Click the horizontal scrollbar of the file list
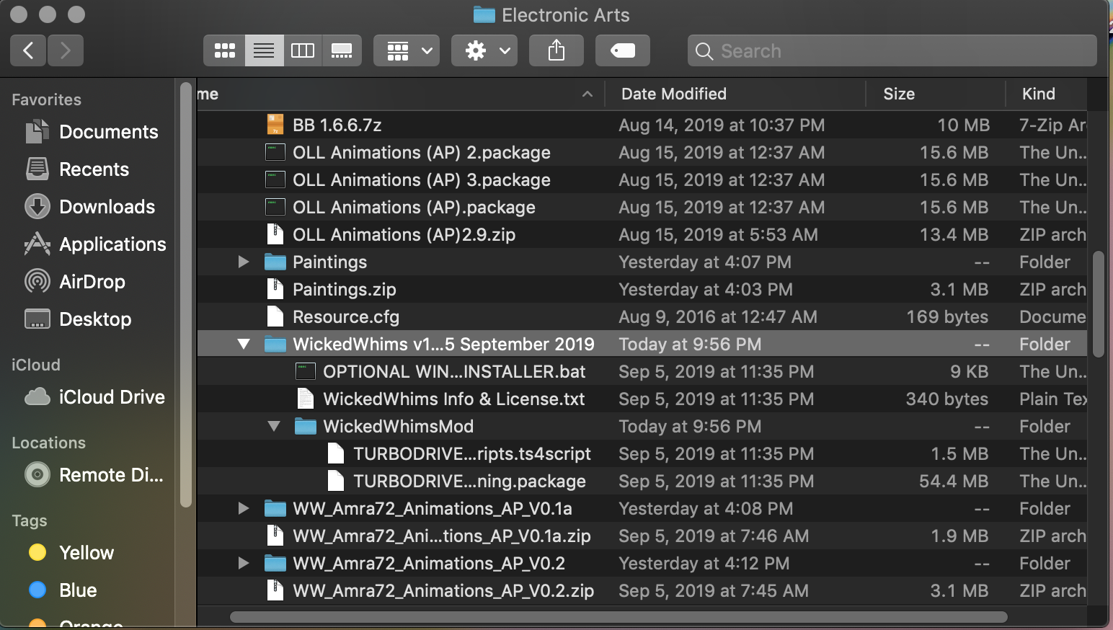Screen dimensions: 1113x630 [618, 616]
